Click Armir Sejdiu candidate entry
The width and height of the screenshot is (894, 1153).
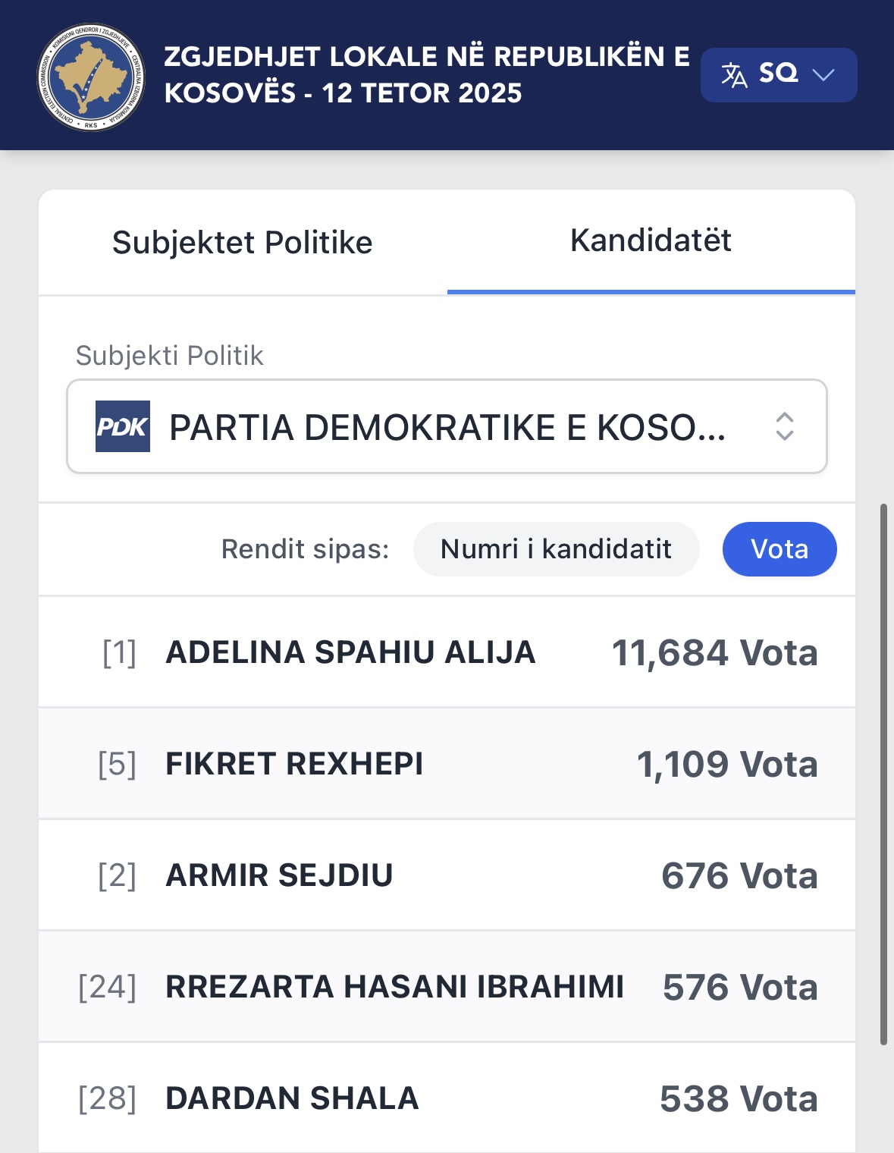click(279, 875)
